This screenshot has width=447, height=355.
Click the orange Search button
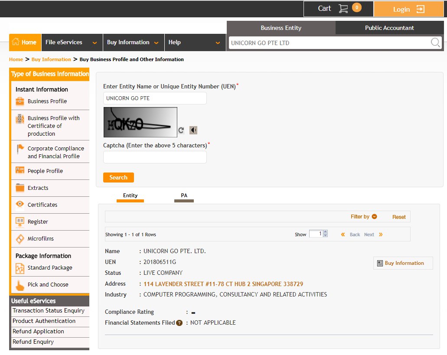tap(118, 177)
